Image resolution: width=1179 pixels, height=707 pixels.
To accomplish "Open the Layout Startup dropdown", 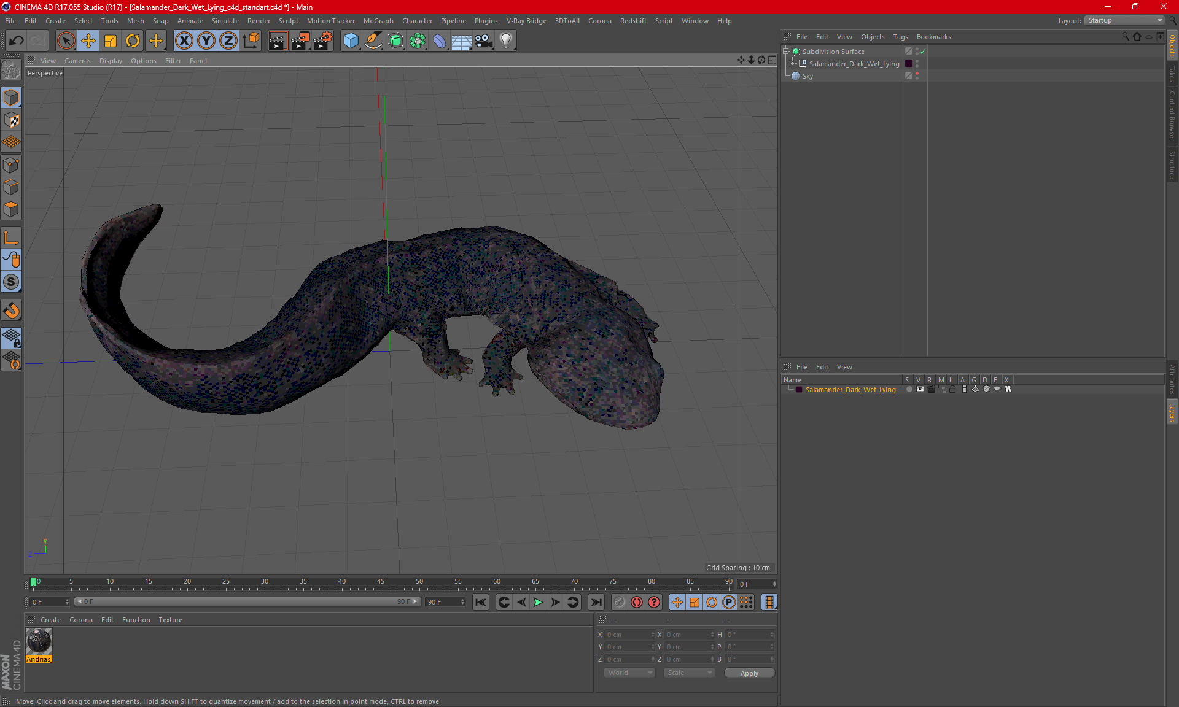I will (x=1124, y=20).
